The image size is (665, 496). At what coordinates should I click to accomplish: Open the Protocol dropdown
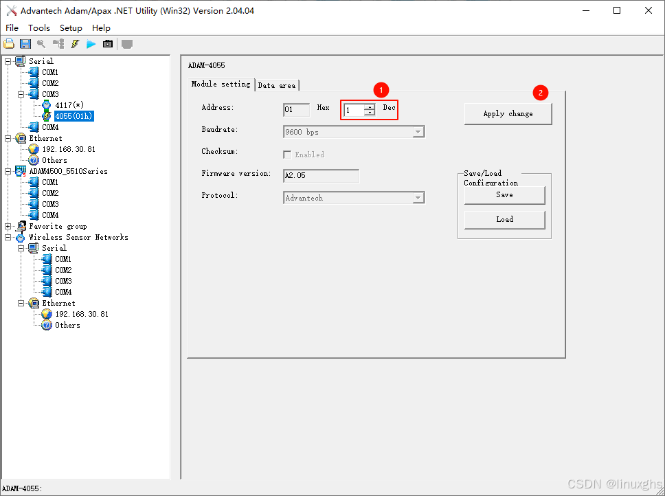pos(418,198)
